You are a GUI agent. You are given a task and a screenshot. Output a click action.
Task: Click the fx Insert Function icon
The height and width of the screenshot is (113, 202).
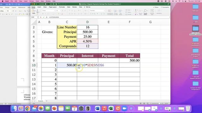(x=46, y=17)
